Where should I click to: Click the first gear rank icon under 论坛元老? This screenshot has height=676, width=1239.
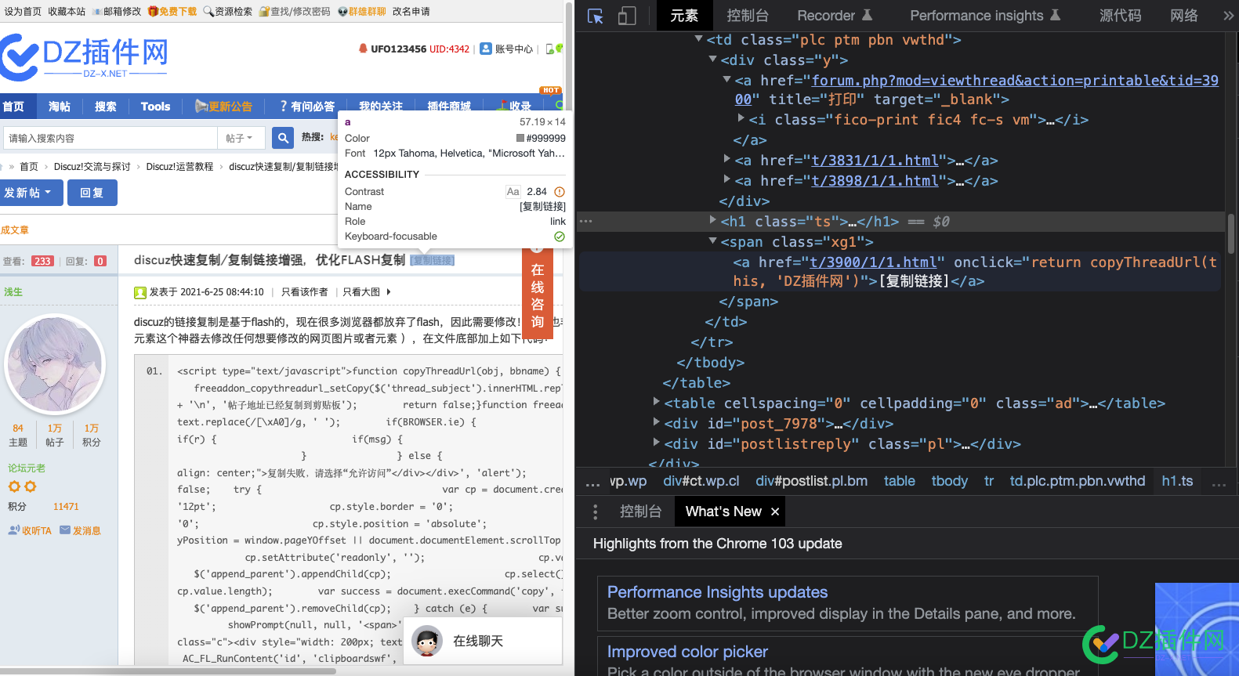(x=14, y=486)
